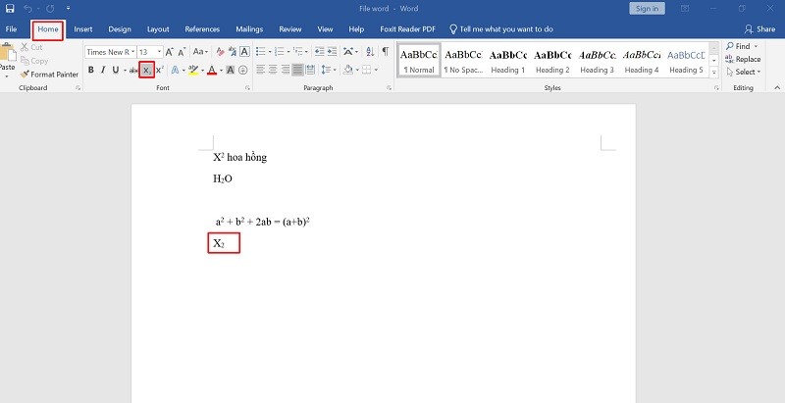Start a numbered list
The height and width of the screenshot is (403, 785).
280,52
